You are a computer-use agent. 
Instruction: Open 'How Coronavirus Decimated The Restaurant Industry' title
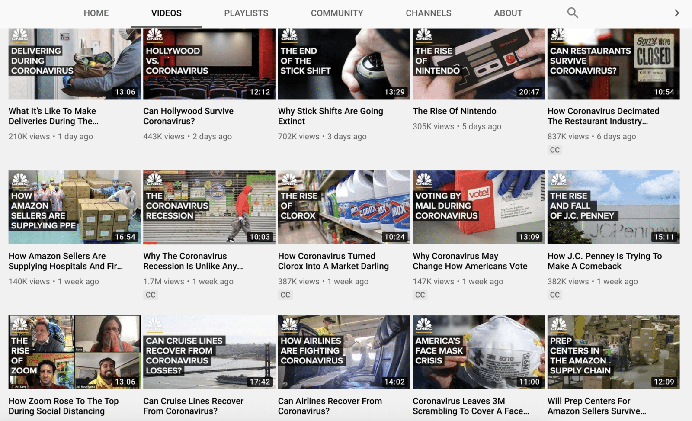pos(603,116)
